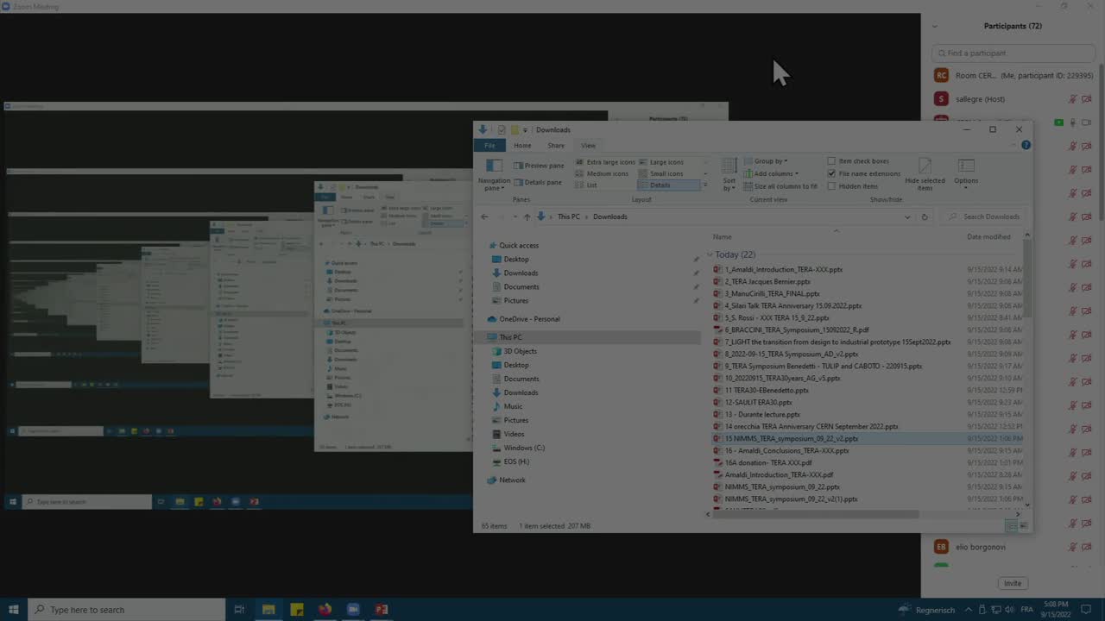Image resolution: width=1105 pixels, height=621 pixels.
Task: Refresh the Downloads folder
Action: click(x=924, y=216)
